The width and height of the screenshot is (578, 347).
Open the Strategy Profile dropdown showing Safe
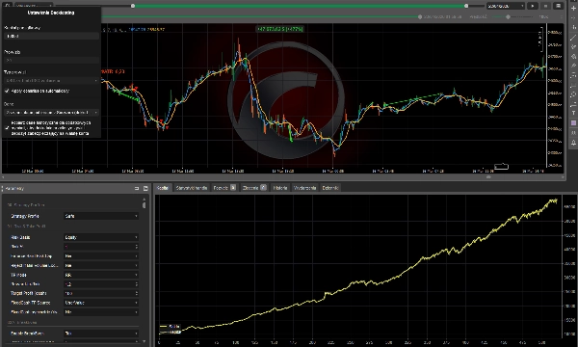[101, 216]
